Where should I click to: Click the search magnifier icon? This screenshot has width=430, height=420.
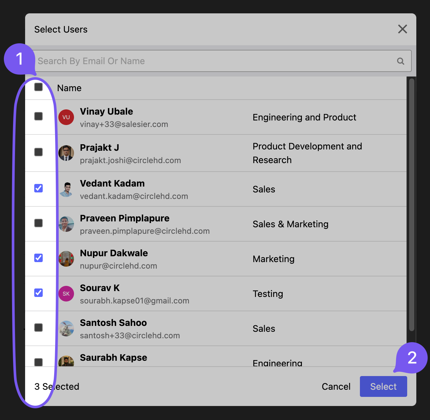(400, 61)
